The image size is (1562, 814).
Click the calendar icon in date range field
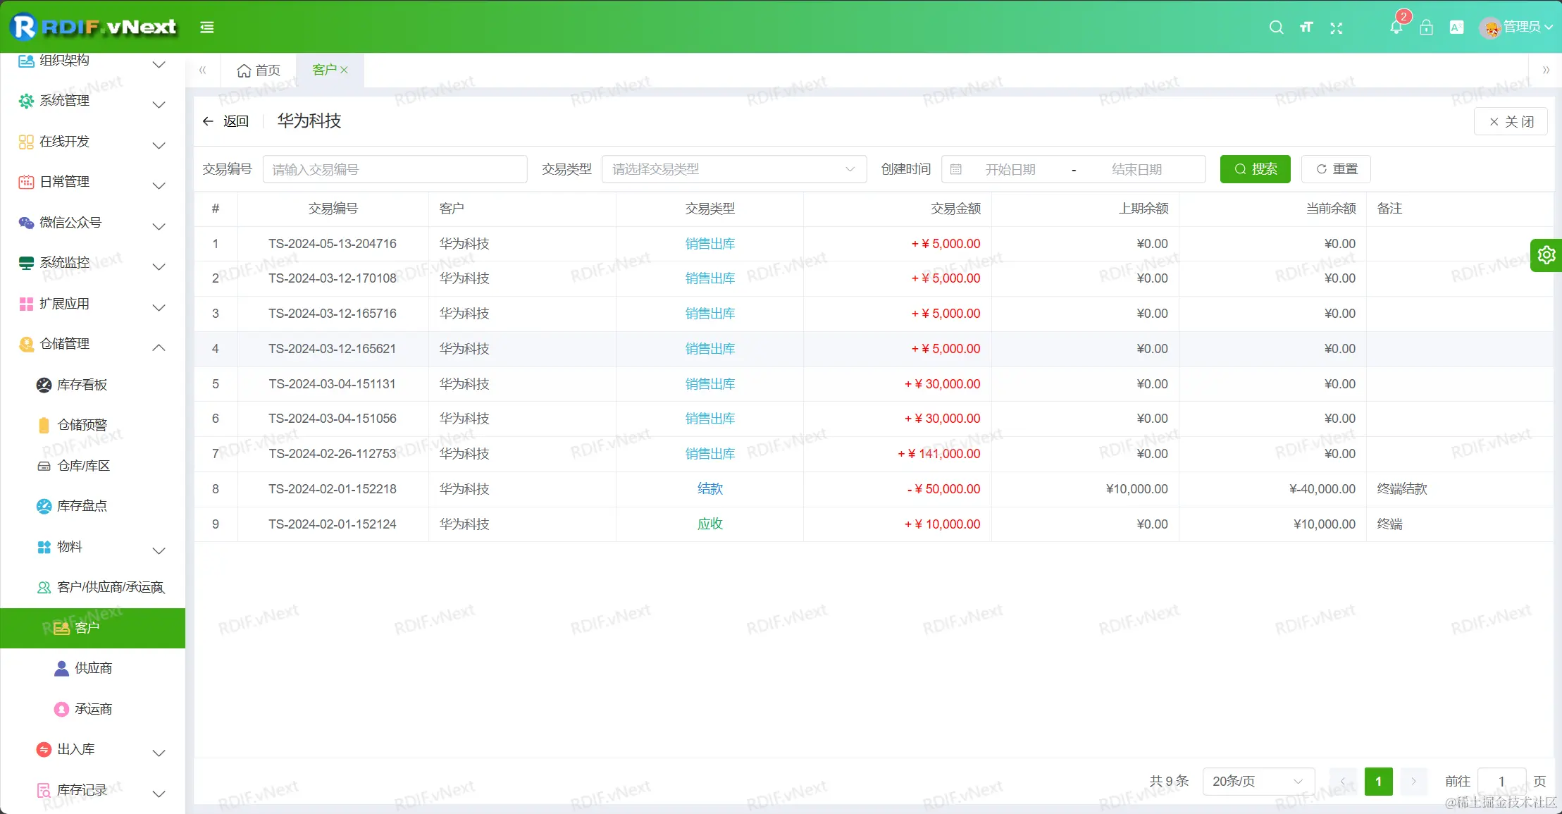click(x=956, y=169)
